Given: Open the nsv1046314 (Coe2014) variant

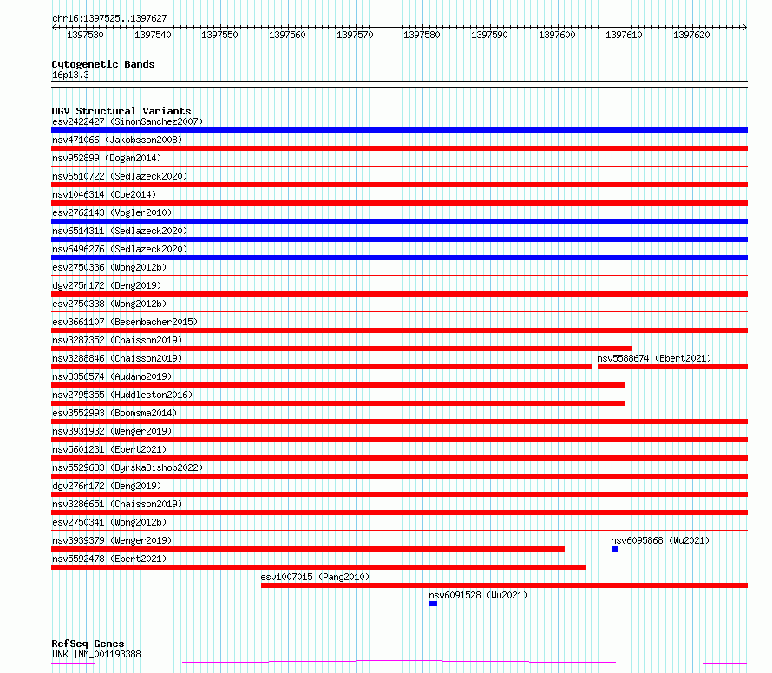Looking at the screenshot, I should 104,194.
